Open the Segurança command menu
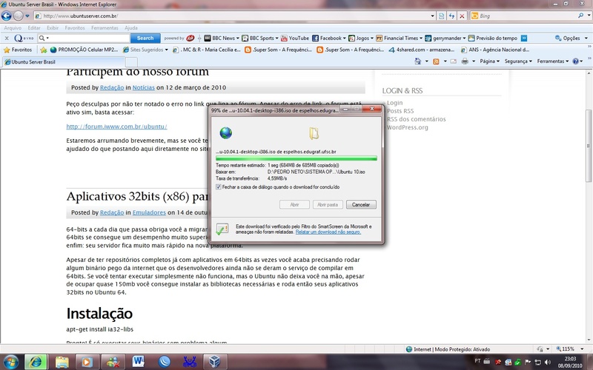 pos(518,61)
